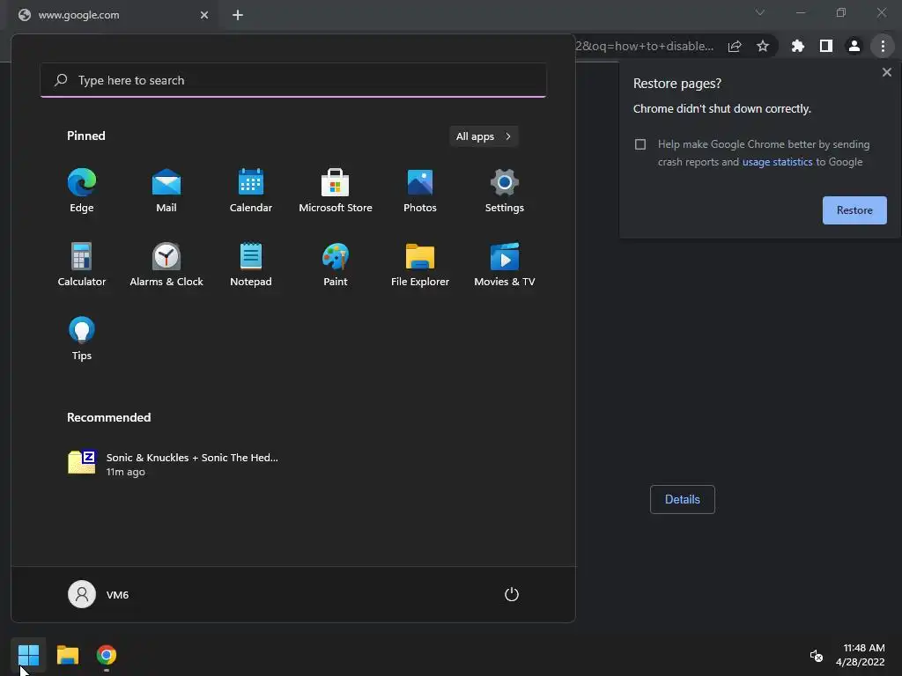The width and height of the screenshot is (902, 676).
Task: Open the VM6 user account menu
Action: pos(99,594)
